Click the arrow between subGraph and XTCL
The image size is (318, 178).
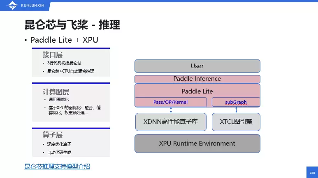coord(236,110)
